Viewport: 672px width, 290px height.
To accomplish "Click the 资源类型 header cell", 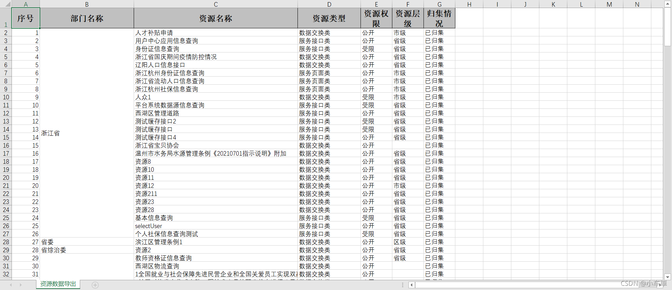I will point(329,18).
